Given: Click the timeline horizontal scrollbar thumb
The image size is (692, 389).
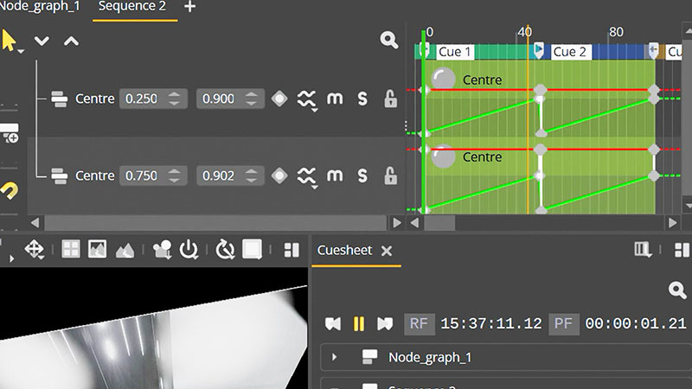Looking at the screenshot, I should 439,223.
